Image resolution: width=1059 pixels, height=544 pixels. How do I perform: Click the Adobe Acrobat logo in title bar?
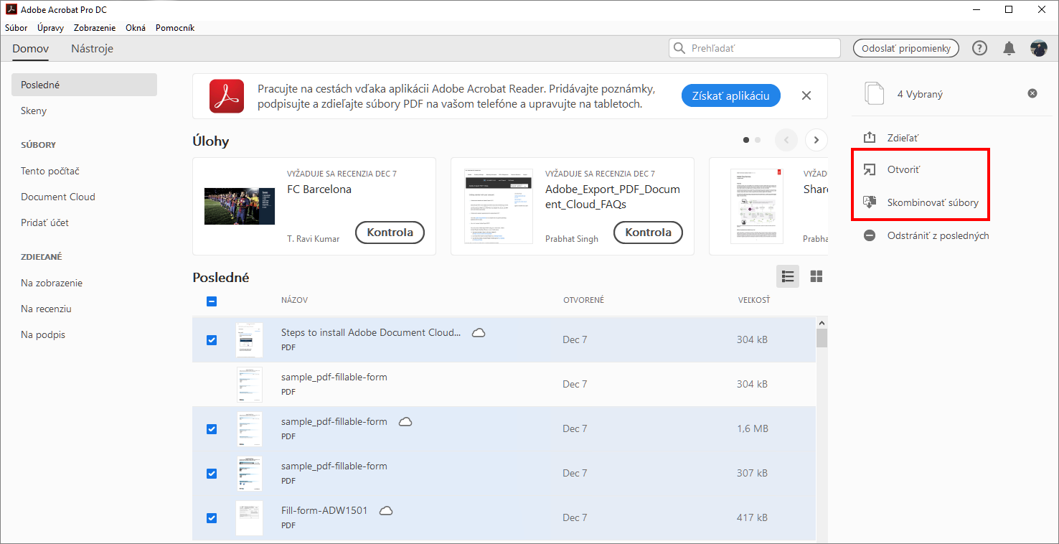[11, 9]
